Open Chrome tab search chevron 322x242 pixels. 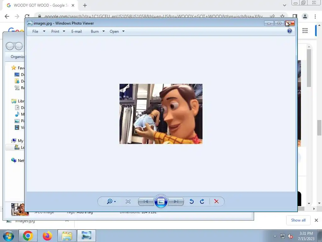tap(284, 5)
